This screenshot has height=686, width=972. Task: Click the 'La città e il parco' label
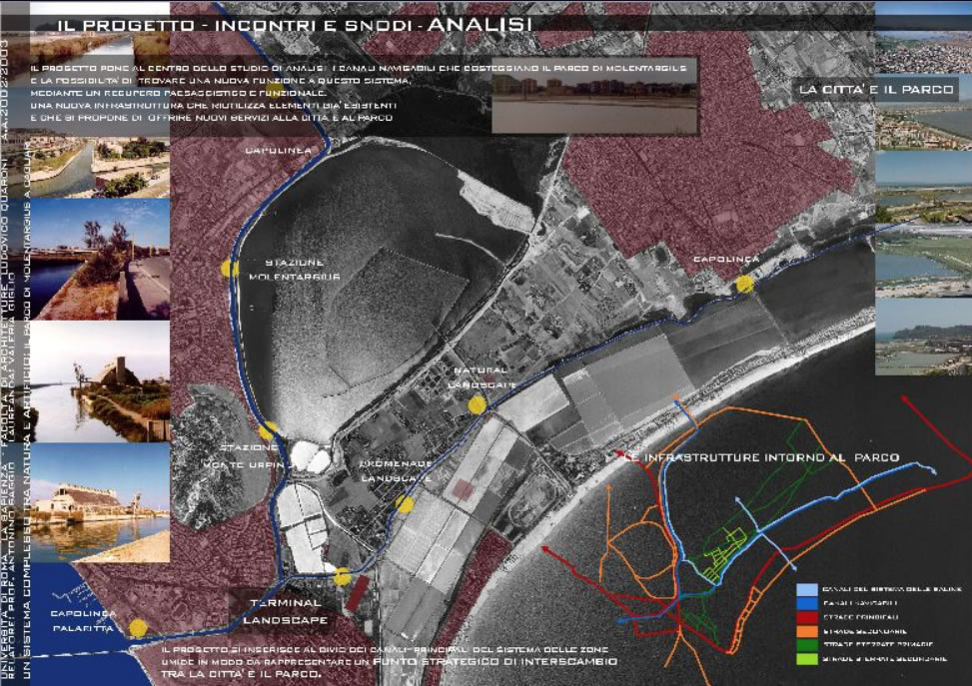tap(876, 90)
